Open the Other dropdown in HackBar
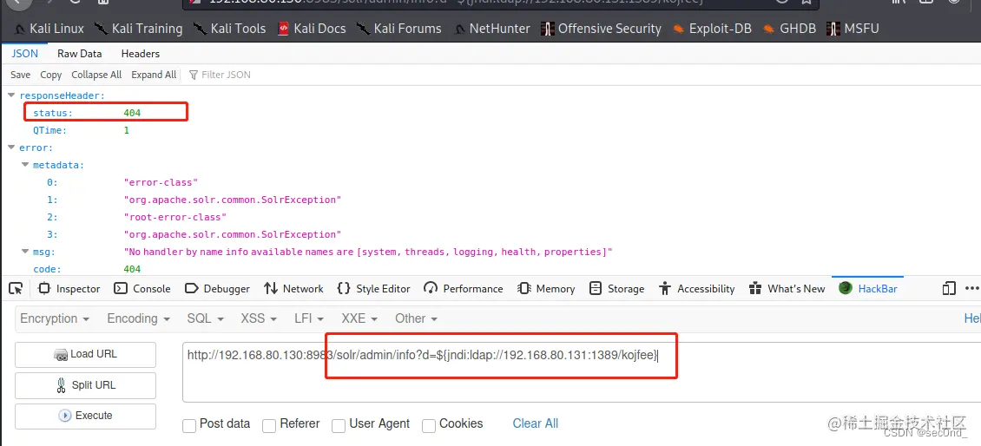 [416, 318]
